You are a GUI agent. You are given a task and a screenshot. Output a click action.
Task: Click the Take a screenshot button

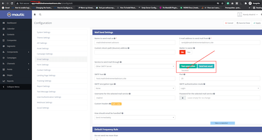coord(223,123)
